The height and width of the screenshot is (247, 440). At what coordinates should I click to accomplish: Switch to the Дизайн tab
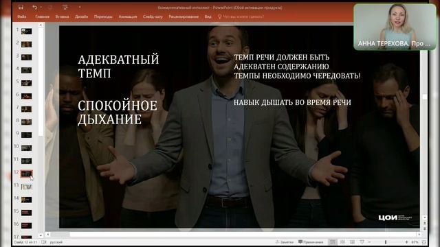[x=81, y=16]
